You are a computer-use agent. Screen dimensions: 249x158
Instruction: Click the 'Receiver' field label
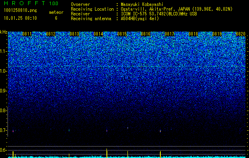tap(80, 14)
